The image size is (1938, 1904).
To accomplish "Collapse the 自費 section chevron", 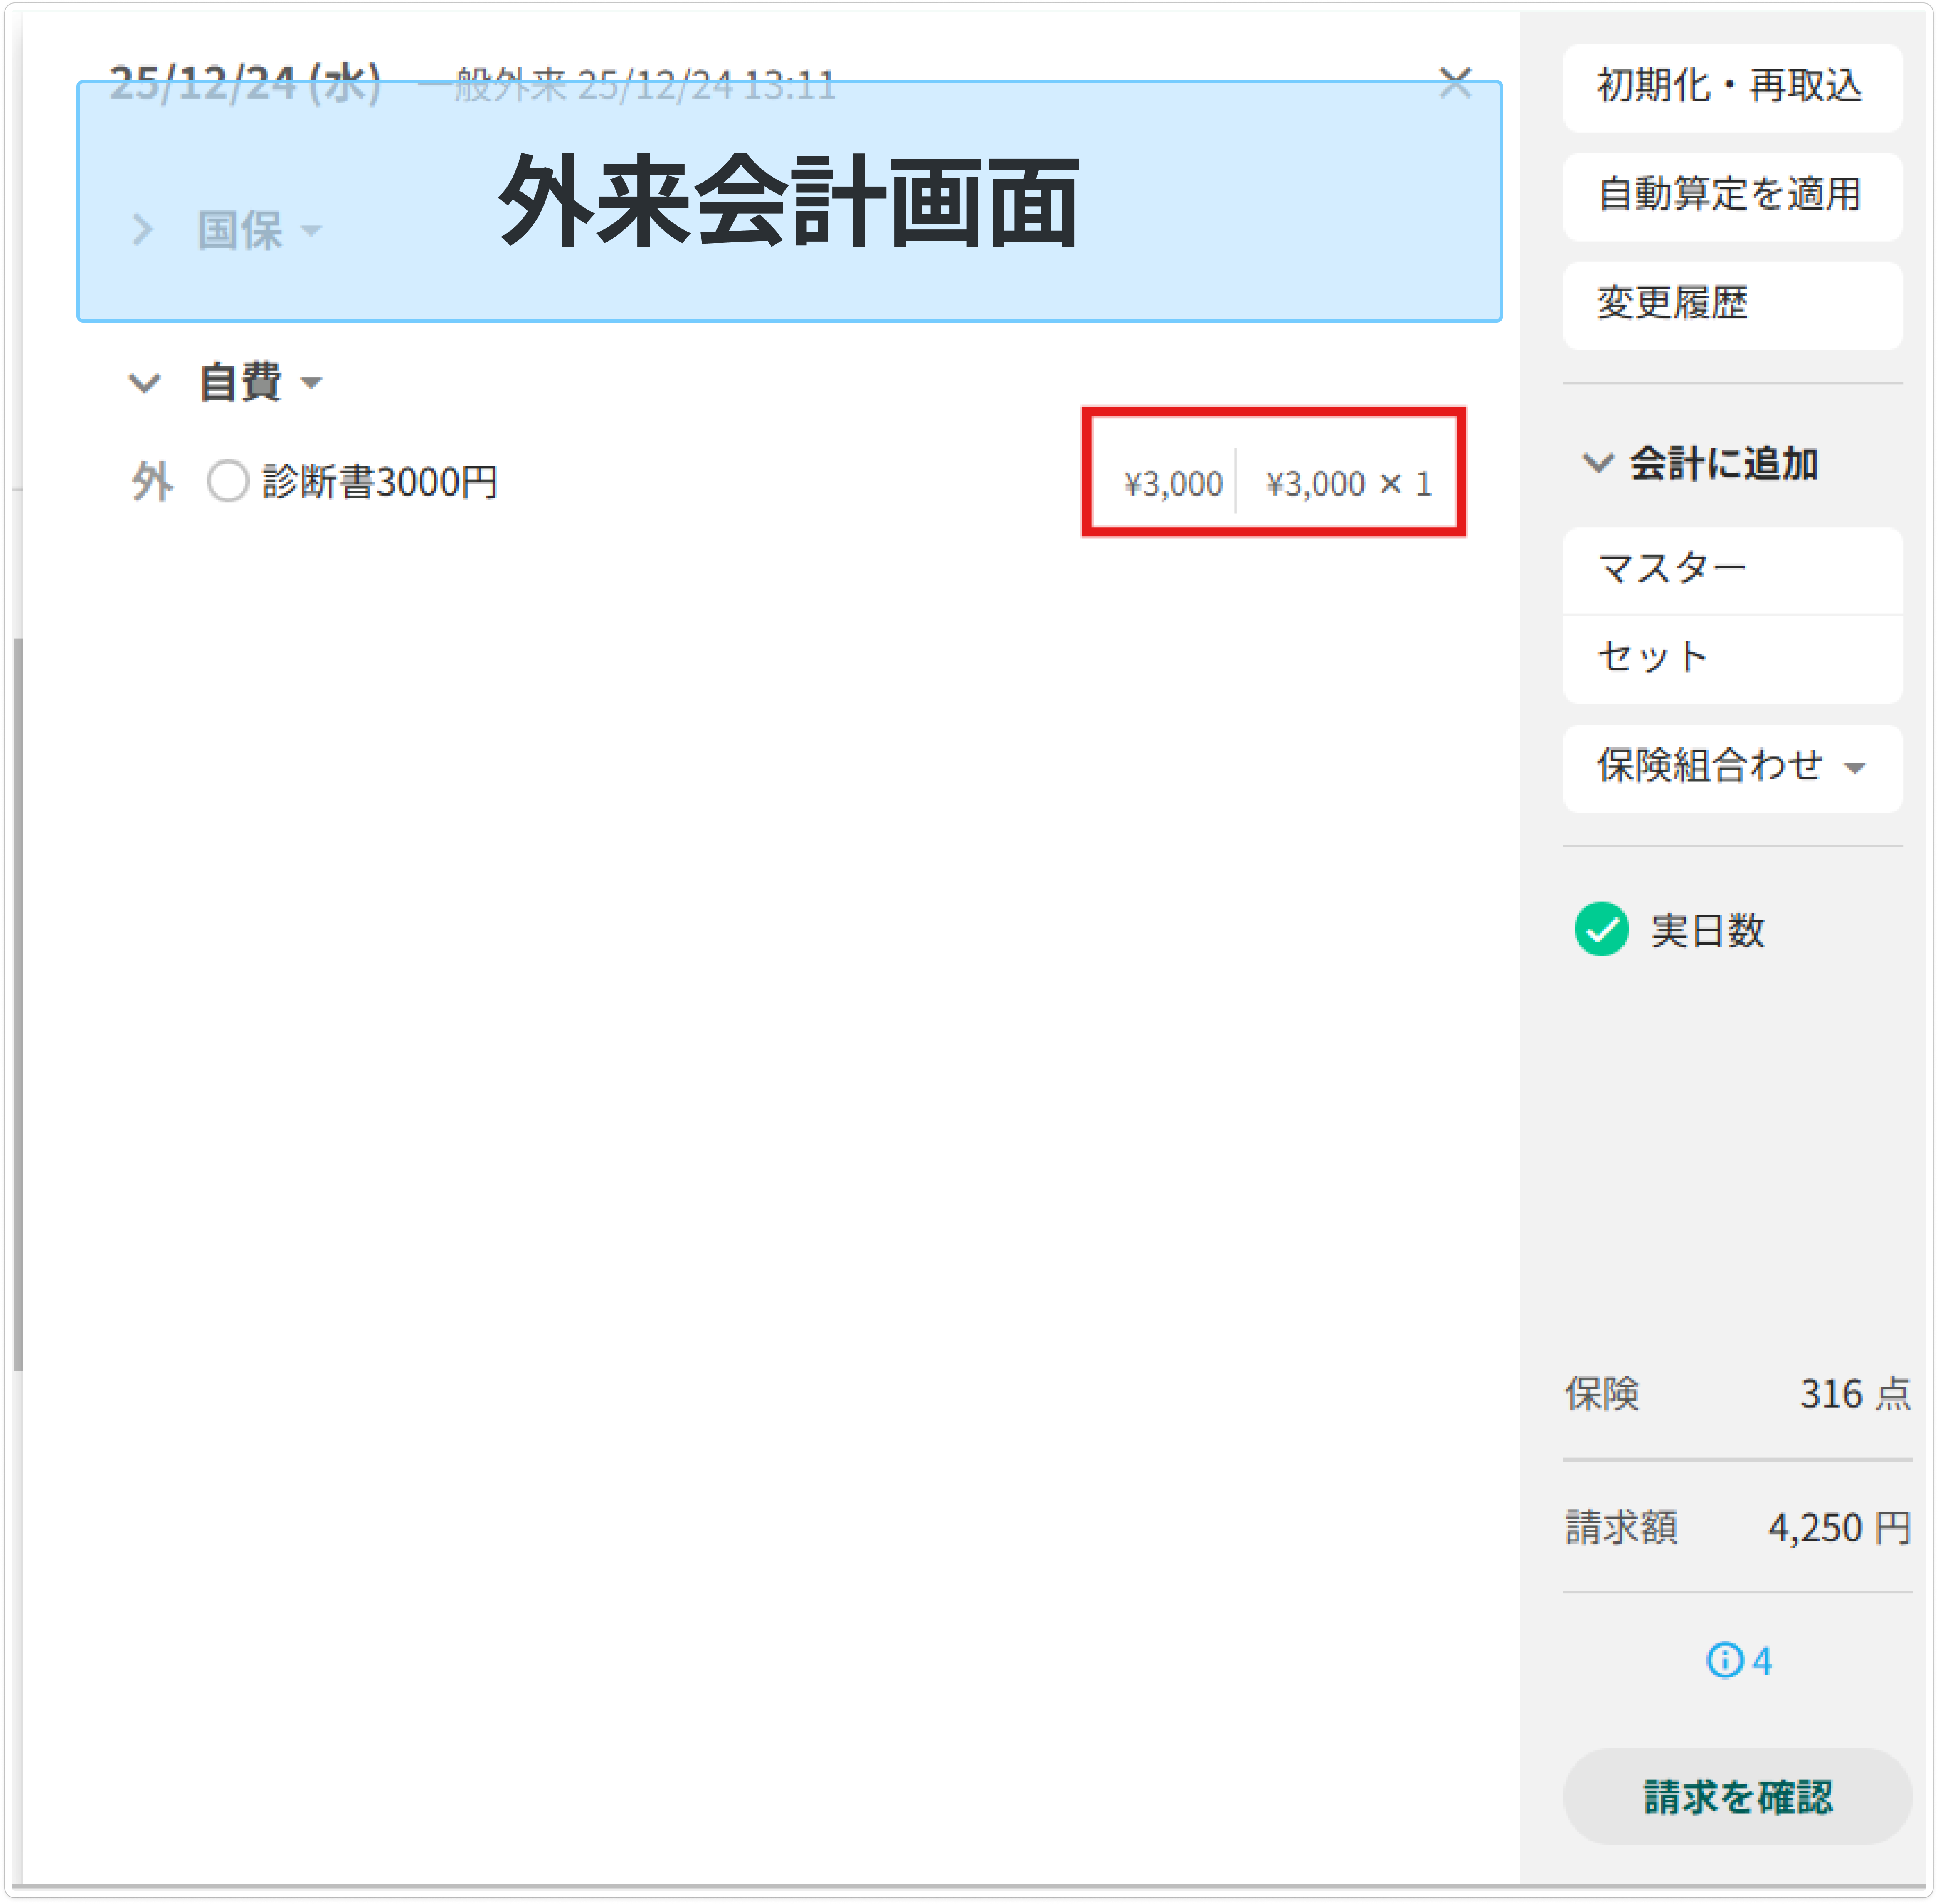I will click(145, 383).
